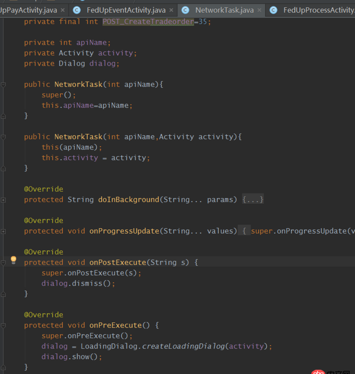
Task: Collapse the onPreExecute method
Action: click(x=3, y=325)
